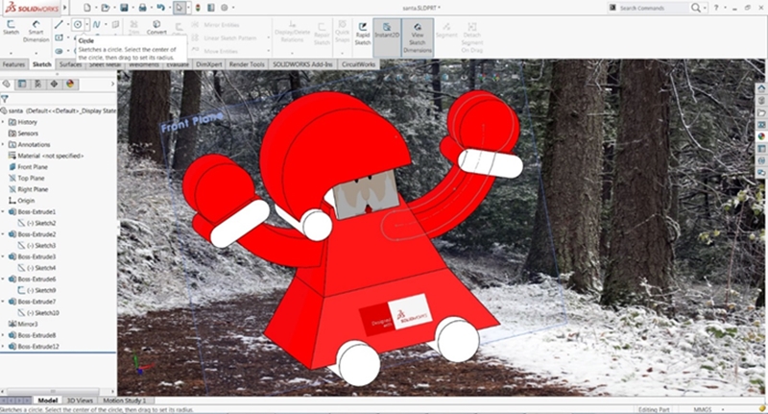Select the Line sketch tool
This screenshot has width=768, height=414.
[59, 25]
